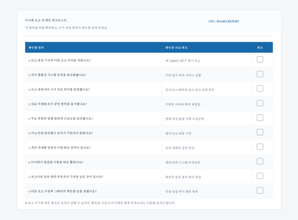Check the box for '보고 대상 기간' row

pyautogui.click(x=260, y=59)
